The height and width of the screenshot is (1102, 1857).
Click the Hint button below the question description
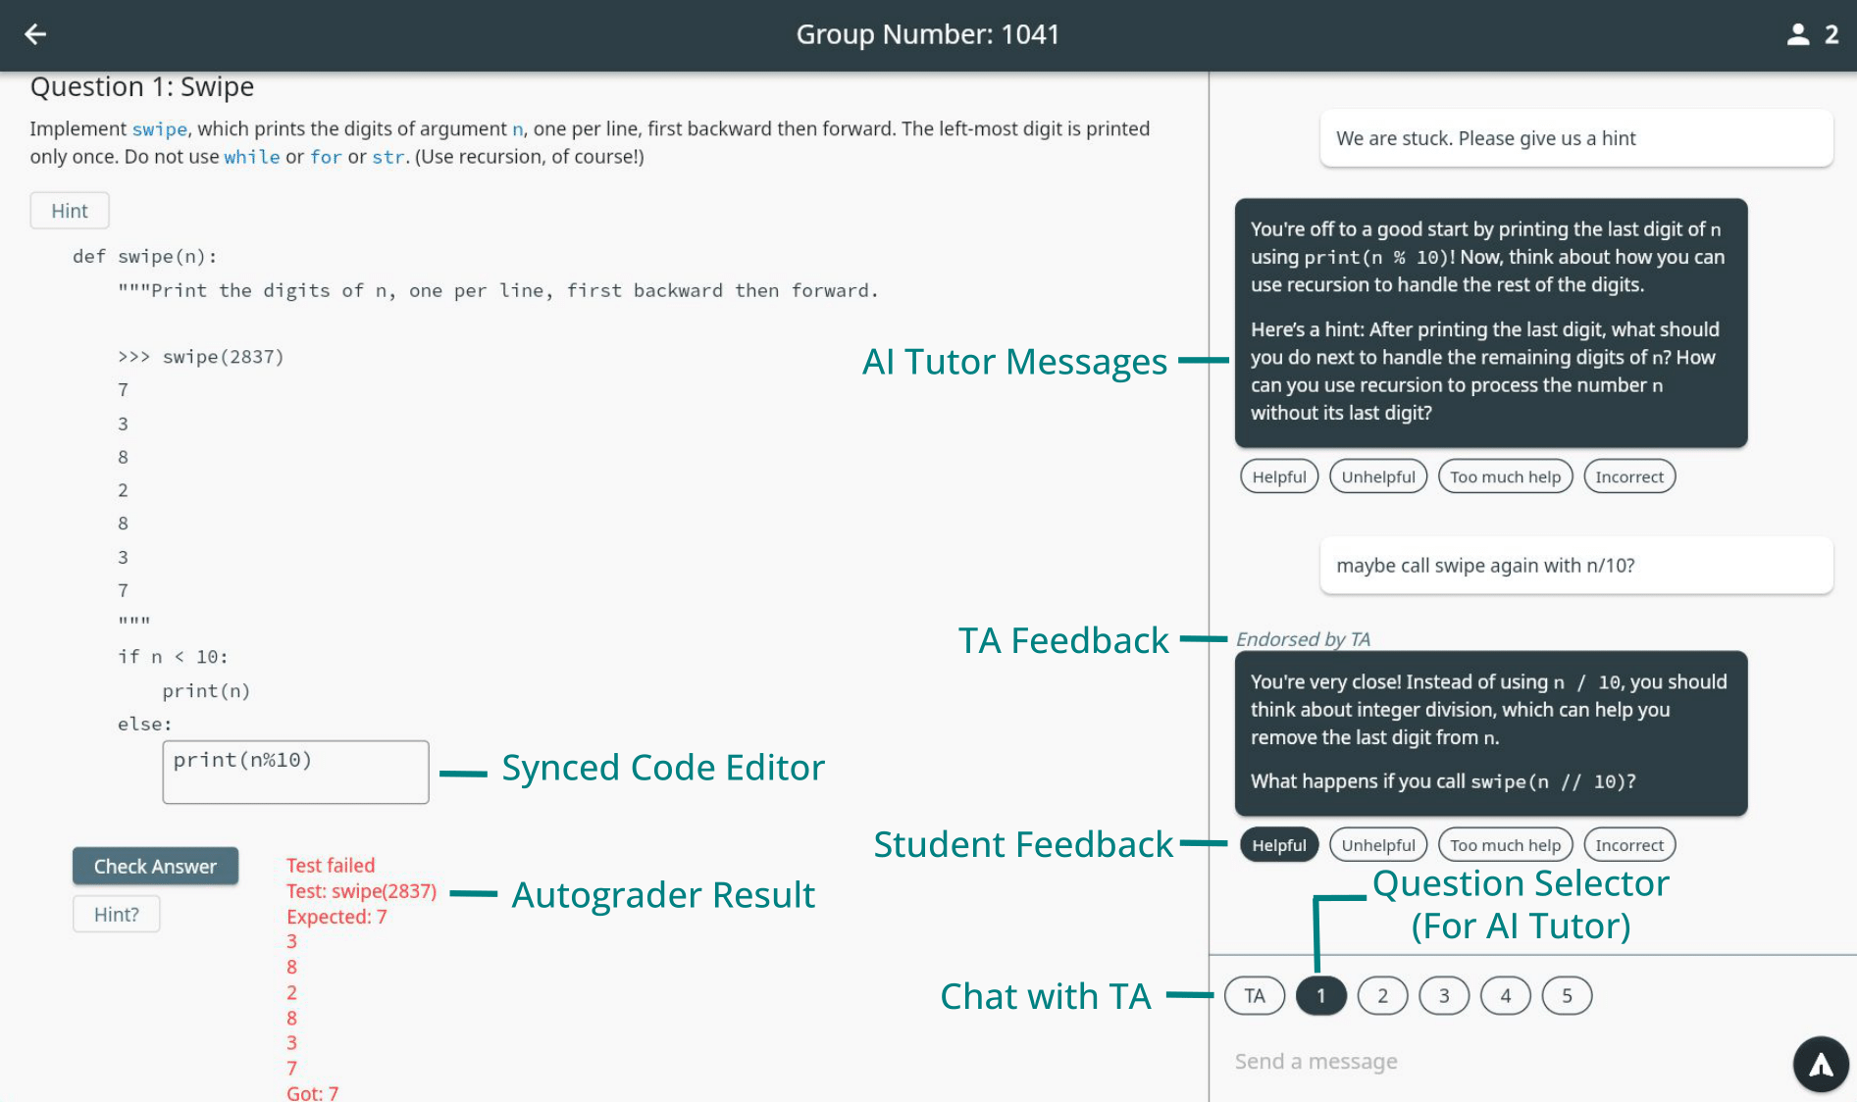pyautogui.click(x=70, y=211)
